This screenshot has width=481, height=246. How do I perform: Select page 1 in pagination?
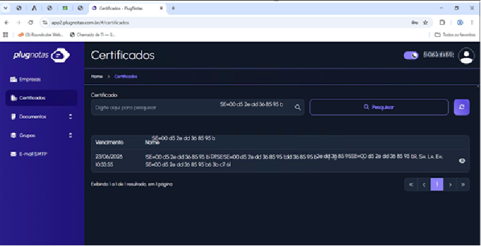[x=437, y=184]
